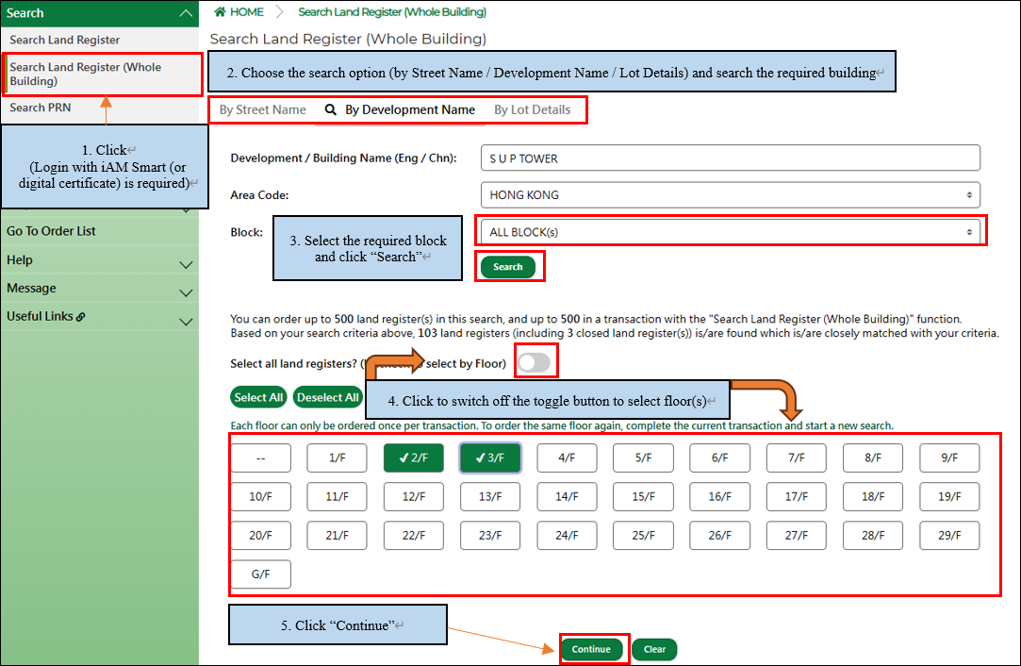The height and width of the screenshot is (666, 1021).
Task: Deselect the checked 3/F floor button
Action: (x=490, y=458)
